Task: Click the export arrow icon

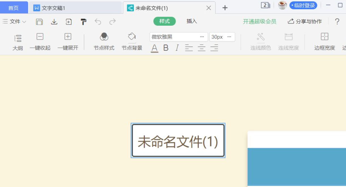Action: pos(69,22)
